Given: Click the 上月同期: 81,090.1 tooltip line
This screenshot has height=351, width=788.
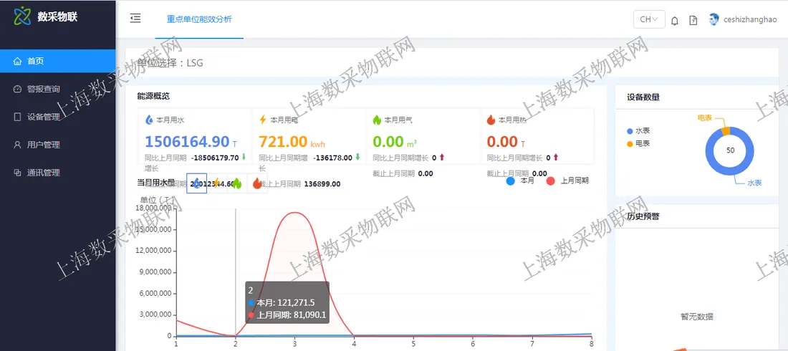Looking at the screenshot, I should point(287,314).
